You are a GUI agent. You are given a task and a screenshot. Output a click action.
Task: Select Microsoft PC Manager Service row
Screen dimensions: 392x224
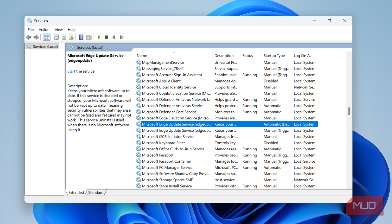(226, 167)
